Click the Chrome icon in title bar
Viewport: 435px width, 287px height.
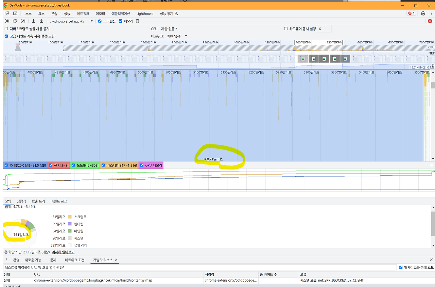tap(6, 5)
